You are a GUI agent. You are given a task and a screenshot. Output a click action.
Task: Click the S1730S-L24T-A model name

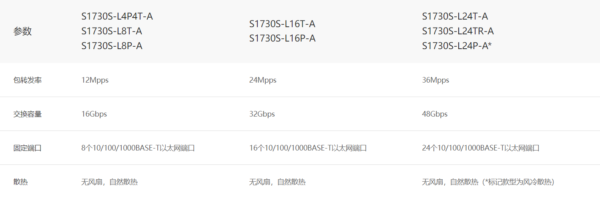(x=455, y=17)
